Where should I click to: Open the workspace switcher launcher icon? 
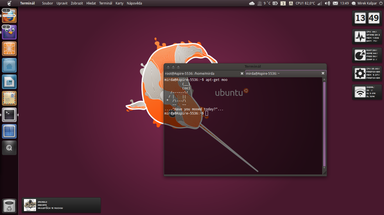click(x=9, y=131)
